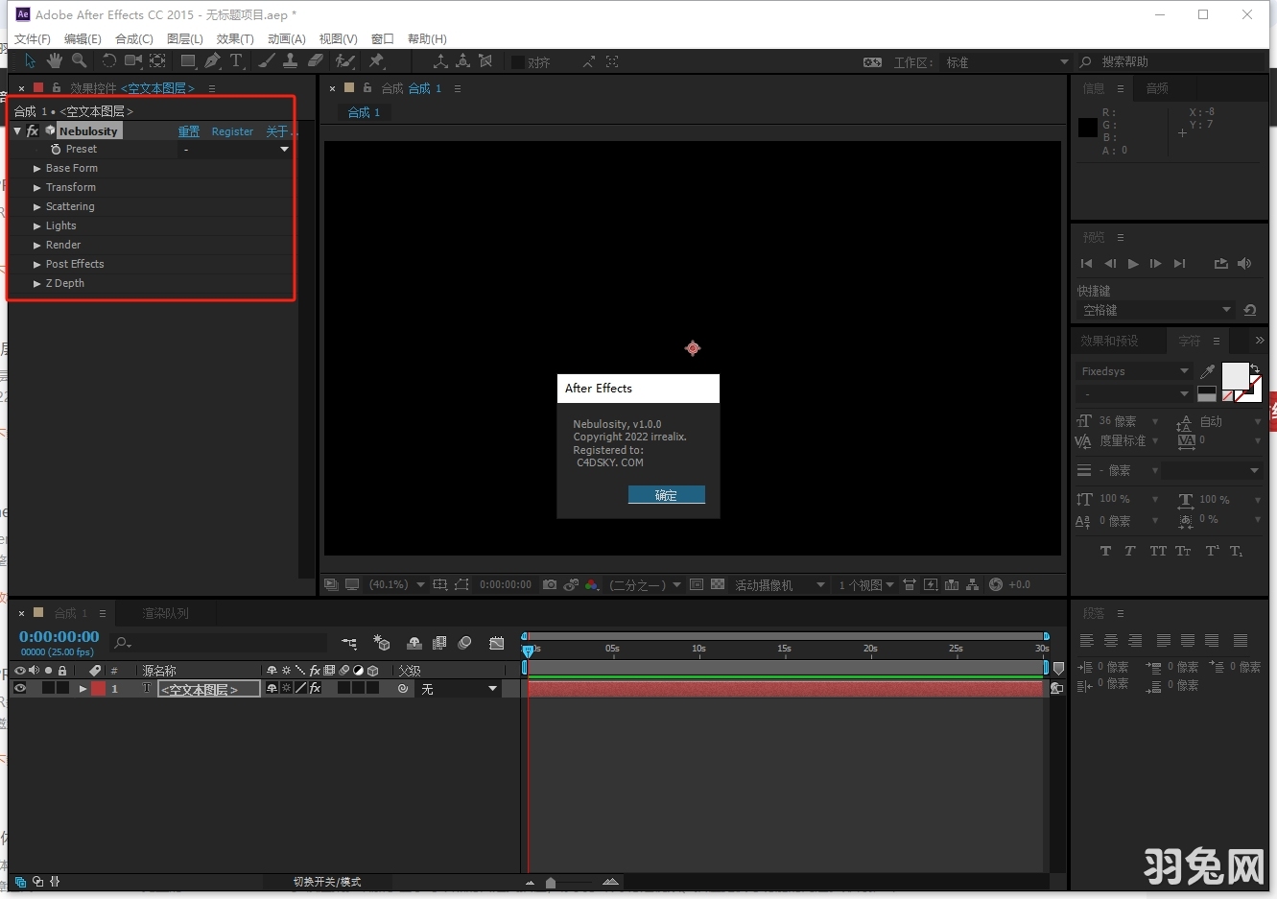
Task: Toggle the Nebulosity fx effect switch
Action: (x=33, y=131)
